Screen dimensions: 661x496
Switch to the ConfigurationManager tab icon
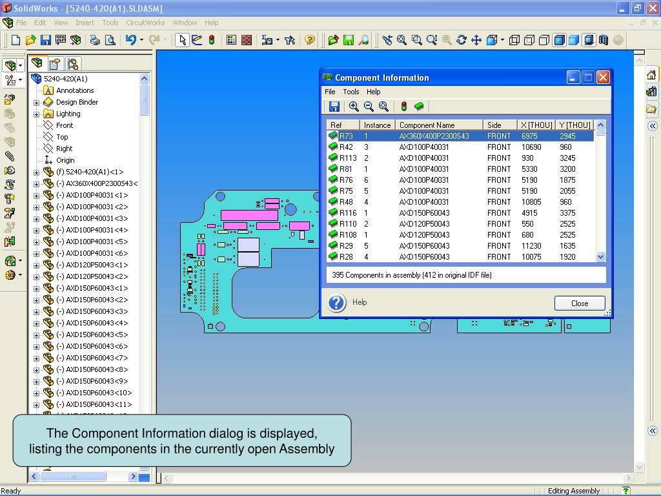tap(72, 64)
